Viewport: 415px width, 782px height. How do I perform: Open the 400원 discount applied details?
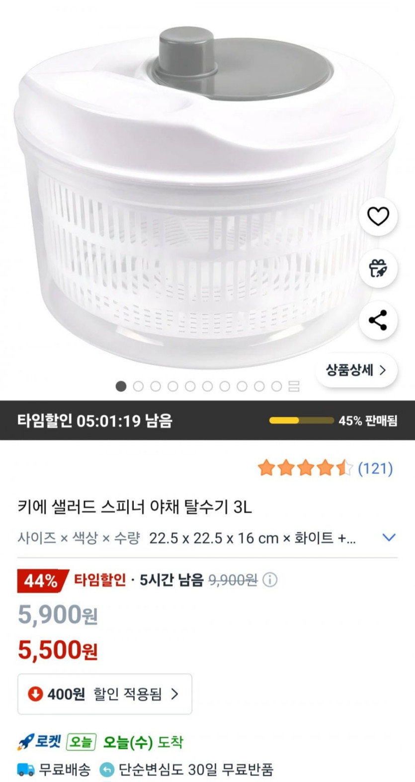point(105,694)
